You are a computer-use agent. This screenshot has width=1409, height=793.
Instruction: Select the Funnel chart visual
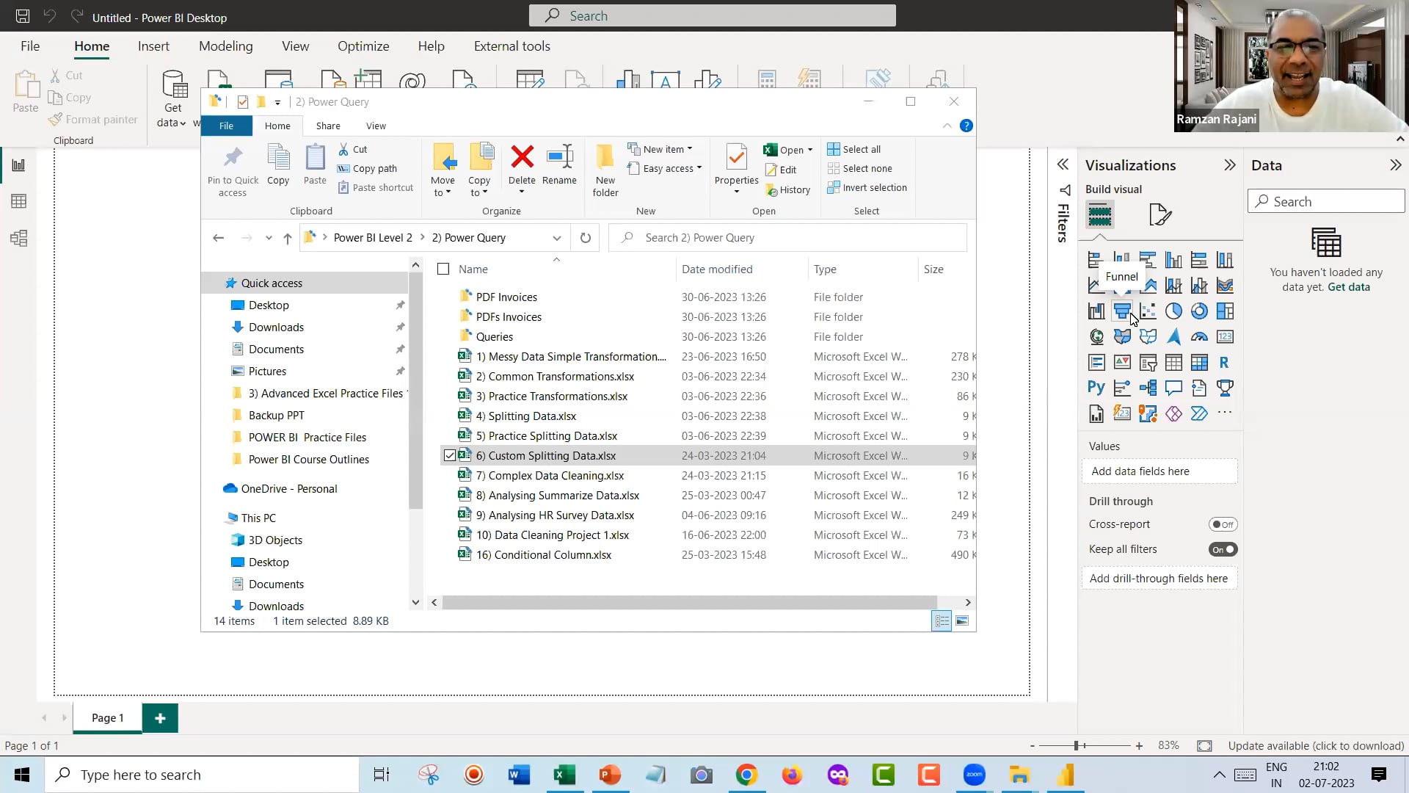coord(1121,311)
